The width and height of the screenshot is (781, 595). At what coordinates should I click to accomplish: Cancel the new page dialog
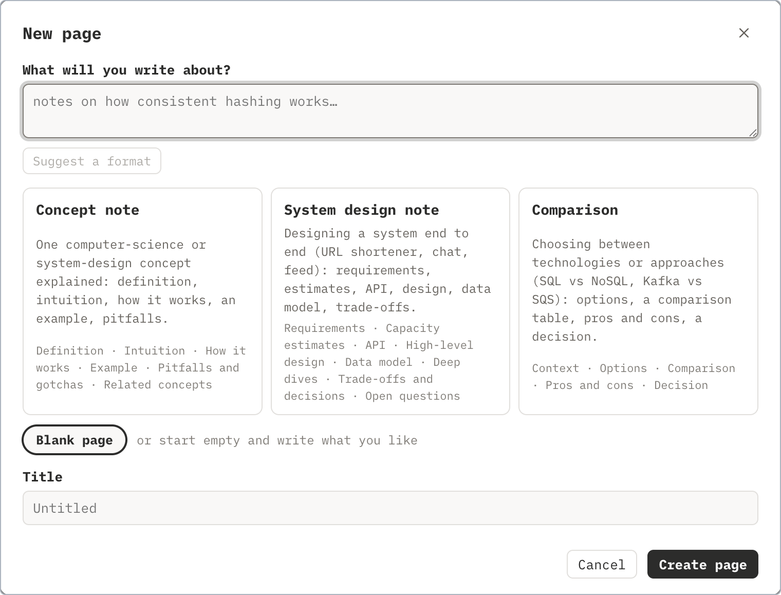[x=602, y=564]
